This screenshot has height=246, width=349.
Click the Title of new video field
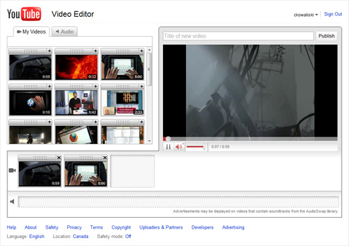tap(238, 36)
